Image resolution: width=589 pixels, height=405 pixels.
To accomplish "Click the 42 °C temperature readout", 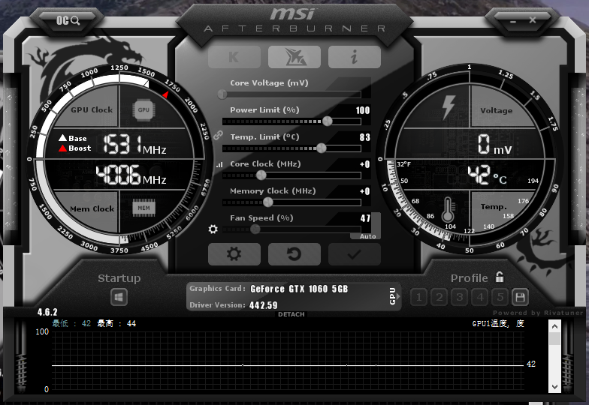I will coord(487,175).
